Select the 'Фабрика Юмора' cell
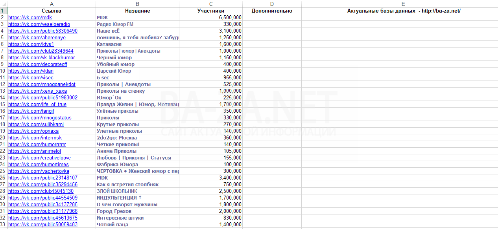The height and width of the screenshot is (229, 498). click(x=137, y=164)
